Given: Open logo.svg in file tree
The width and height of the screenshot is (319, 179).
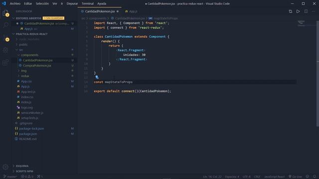Looking at the screenshot, I should (27, 107).
